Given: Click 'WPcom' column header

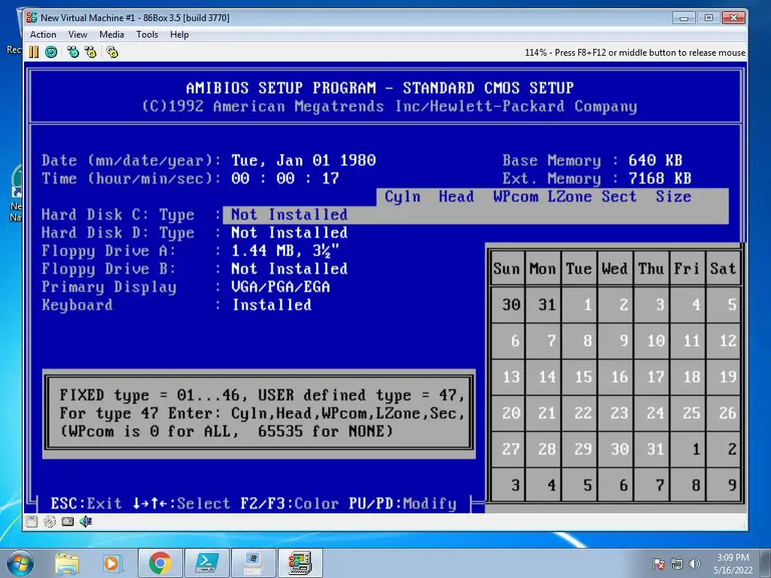Looking at the screenshot, I should pyautogui.click(x=515, y=196).
